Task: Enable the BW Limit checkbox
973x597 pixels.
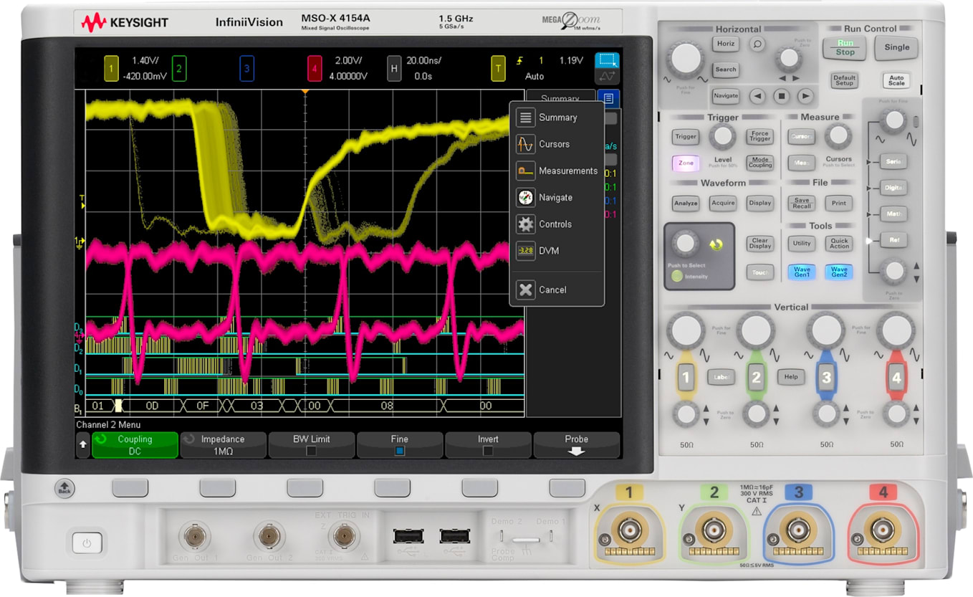Action: (x=311, y=445)
